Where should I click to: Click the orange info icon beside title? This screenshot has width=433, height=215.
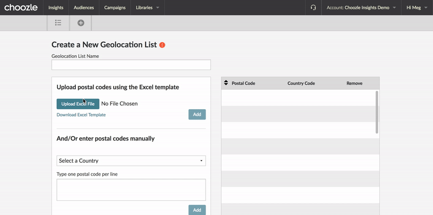pos(162,45)
